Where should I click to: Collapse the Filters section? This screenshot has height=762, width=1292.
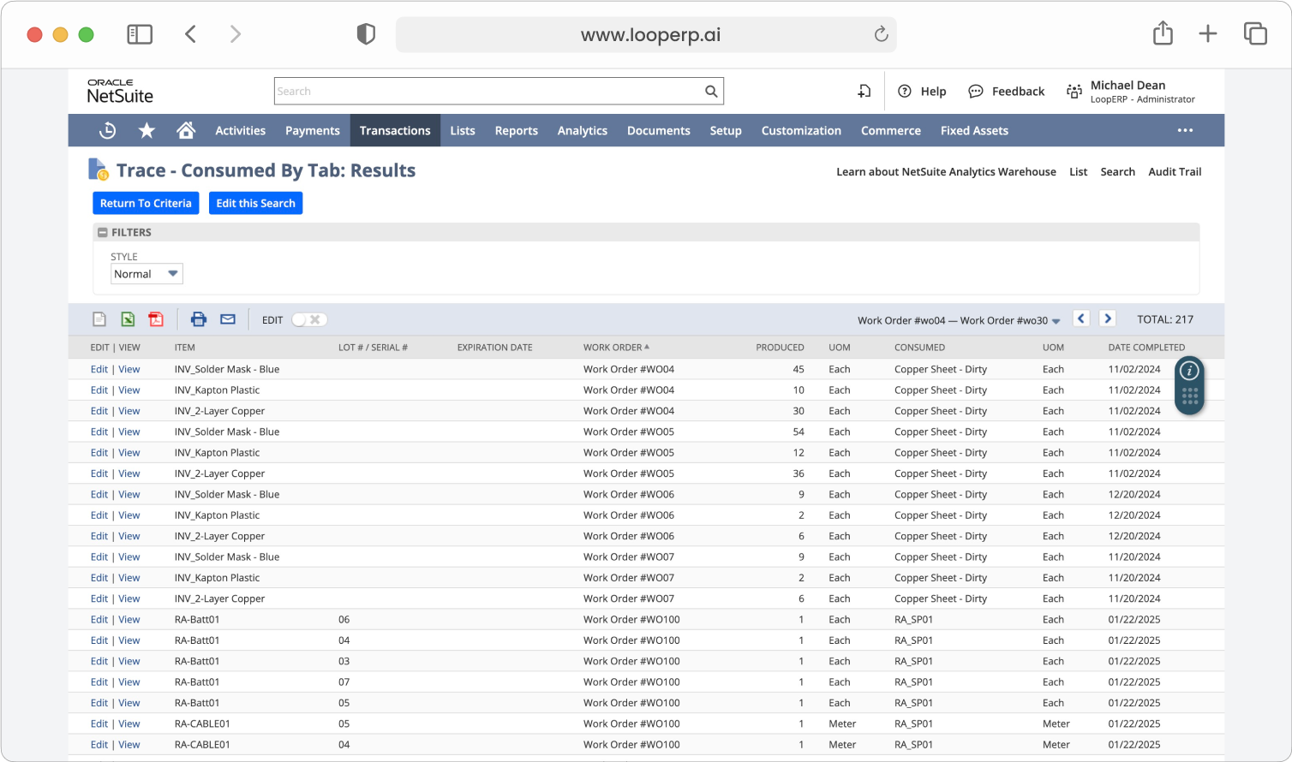pos(103,233)
